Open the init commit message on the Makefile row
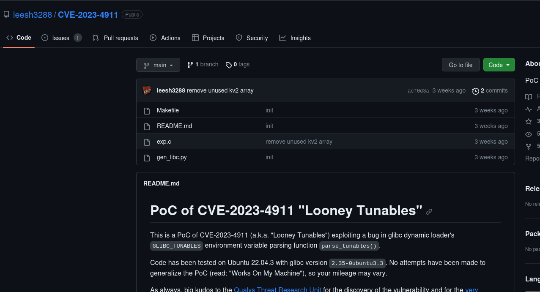Screen dimensions: 540x292 click(269, 110)
